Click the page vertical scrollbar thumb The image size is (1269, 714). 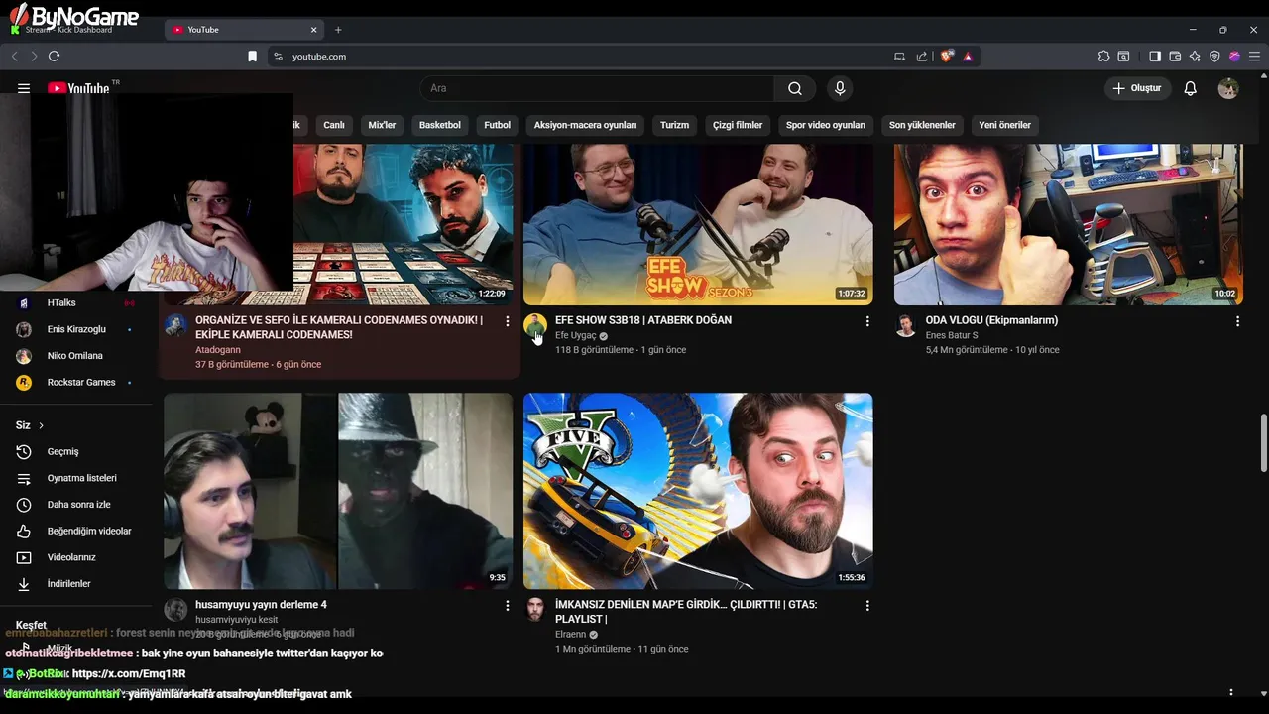point(1263,443)
